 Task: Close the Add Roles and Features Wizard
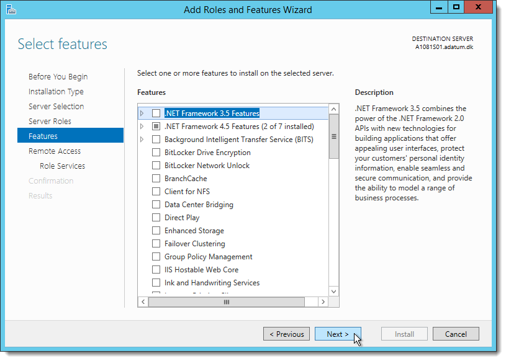478,7
